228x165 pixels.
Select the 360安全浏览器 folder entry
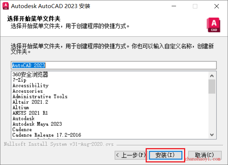point(30,74)
